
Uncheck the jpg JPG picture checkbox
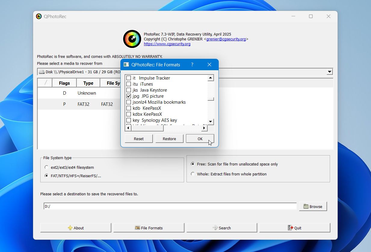(x=129, y=96)
